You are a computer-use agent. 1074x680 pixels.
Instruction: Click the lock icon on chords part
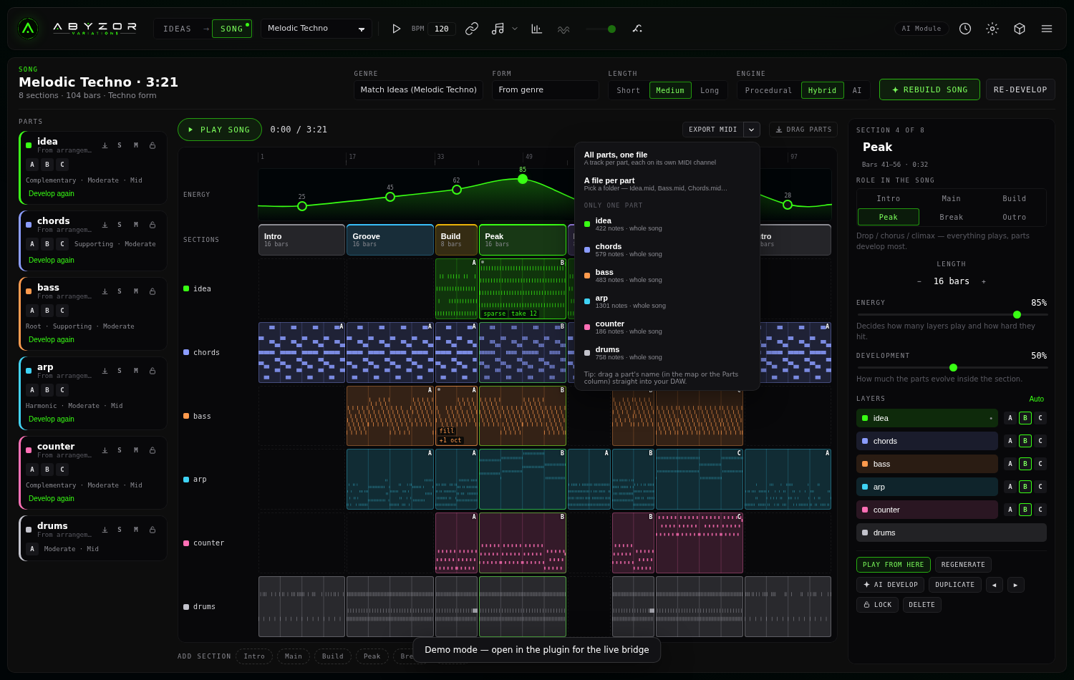[153, 225]
